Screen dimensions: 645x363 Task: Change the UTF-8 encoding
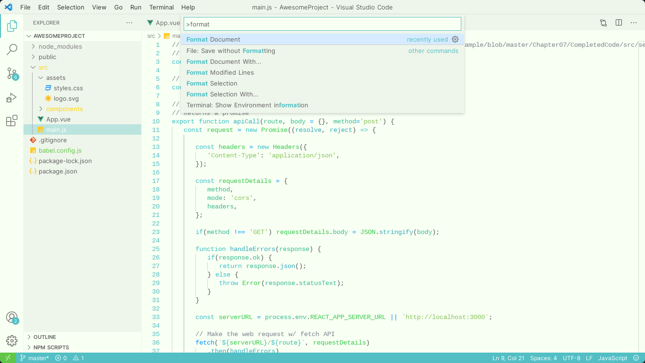pyautogui.click(x=572, y=358)
